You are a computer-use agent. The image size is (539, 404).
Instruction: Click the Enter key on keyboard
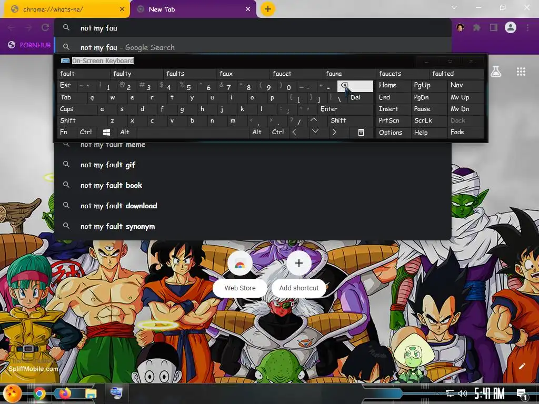coord(345,109)
